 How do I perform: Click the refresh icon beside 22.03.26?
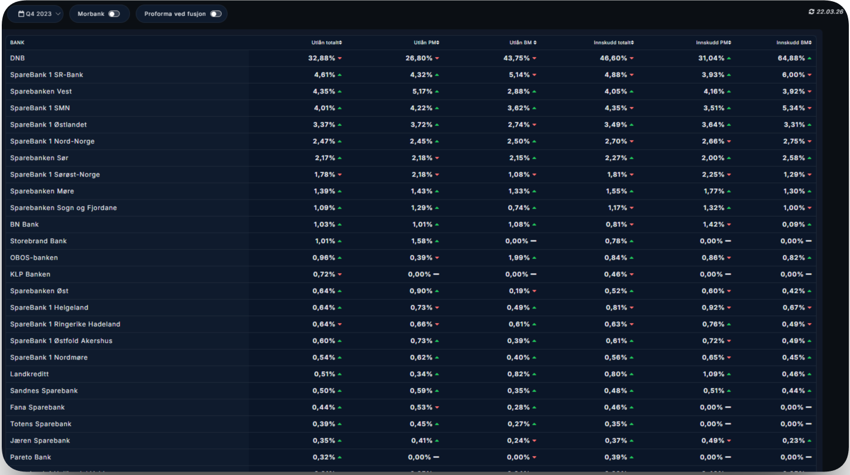(x=812, y=11)
